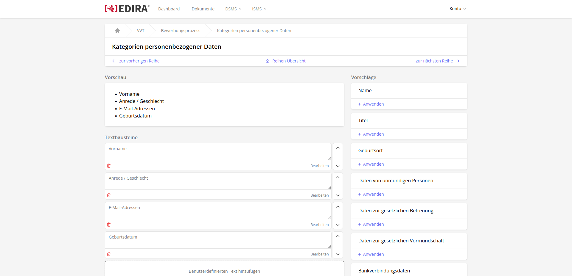
Task: Move Geburtsdatum block down
Action: [x=338, y=254]
